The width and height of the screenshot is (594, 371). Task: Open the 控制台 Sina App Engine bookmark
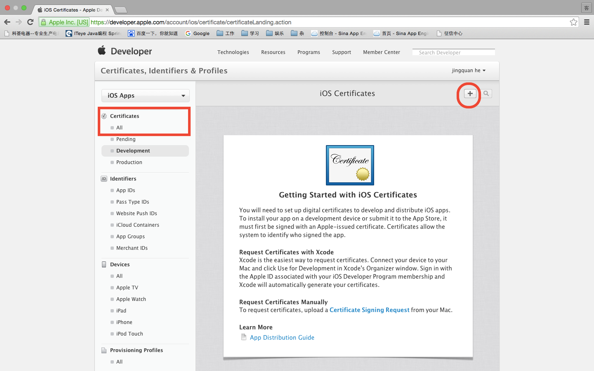point(338,33)
